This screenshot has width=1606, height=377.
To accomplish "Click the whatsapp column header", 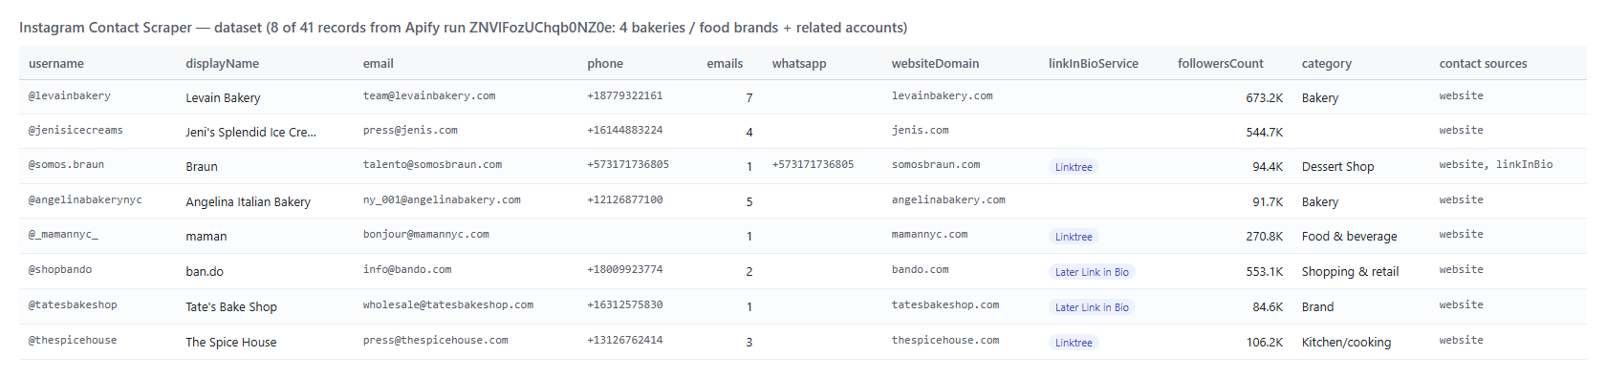I will [799, 64].
